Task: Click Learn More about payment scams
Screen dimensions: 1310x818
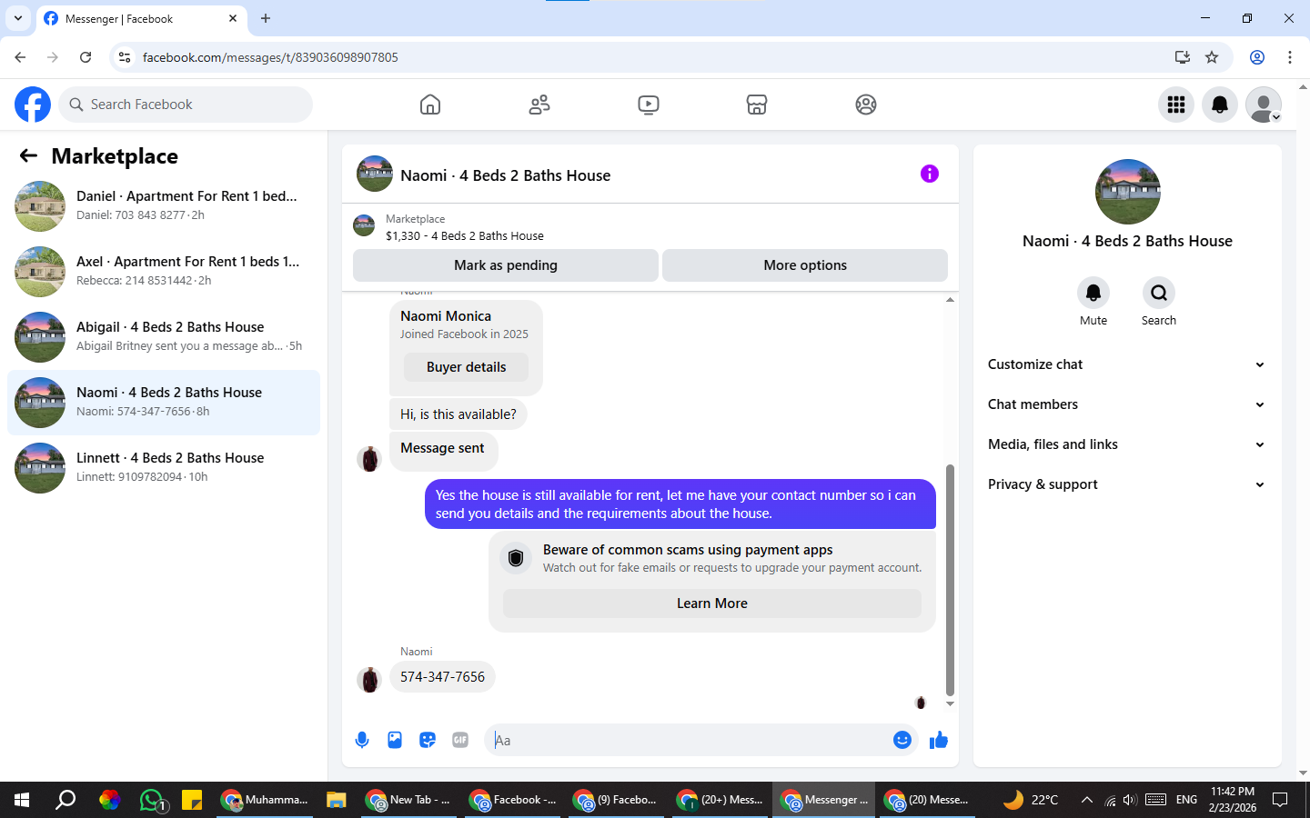Action: tap(712, 604)
